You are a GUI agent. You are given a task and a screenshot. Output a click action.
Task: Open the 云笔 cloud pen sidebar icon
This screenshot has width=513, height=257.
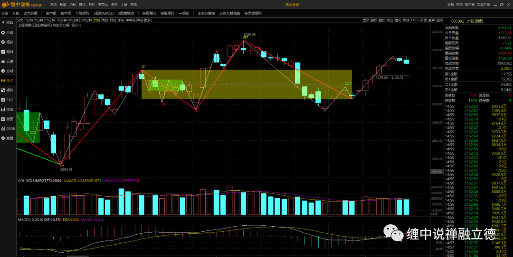(x=8, y=61)
